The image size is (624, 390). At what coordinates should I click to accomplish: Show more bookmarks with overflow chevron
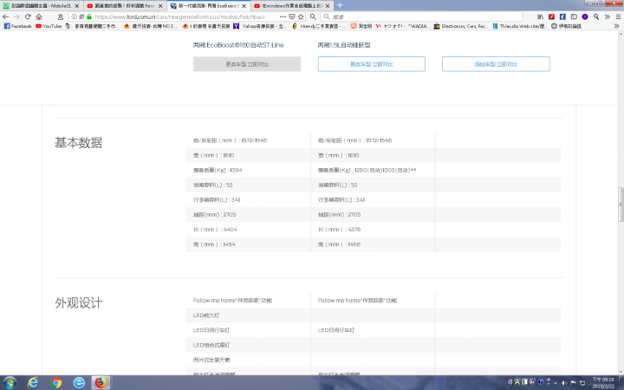click(616, 26)
